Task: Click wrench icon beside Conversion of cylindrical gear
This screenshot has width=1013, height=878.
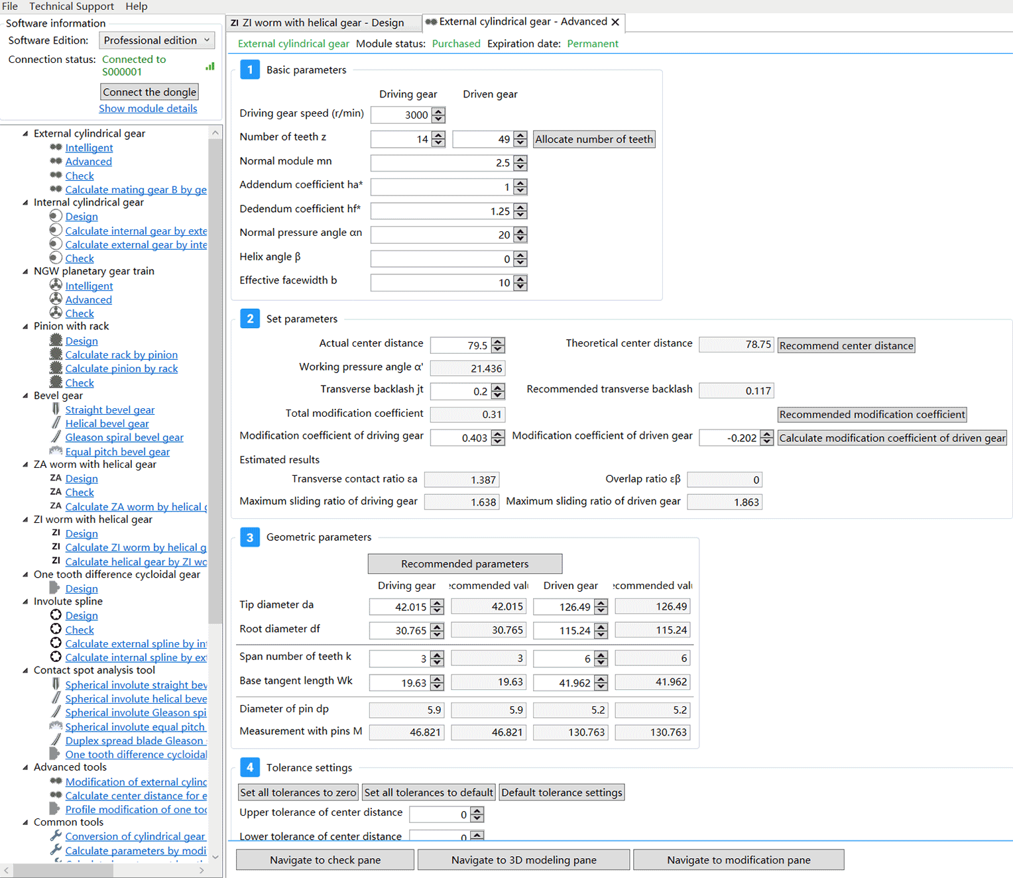Action: [56, 836]
